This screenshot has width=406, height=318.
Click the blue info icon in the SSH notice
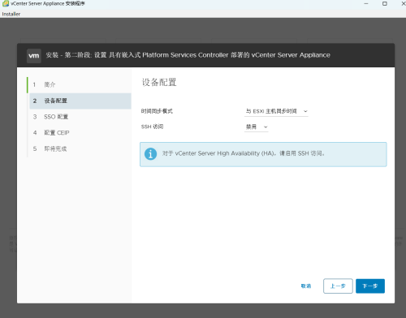click(150, 154)
